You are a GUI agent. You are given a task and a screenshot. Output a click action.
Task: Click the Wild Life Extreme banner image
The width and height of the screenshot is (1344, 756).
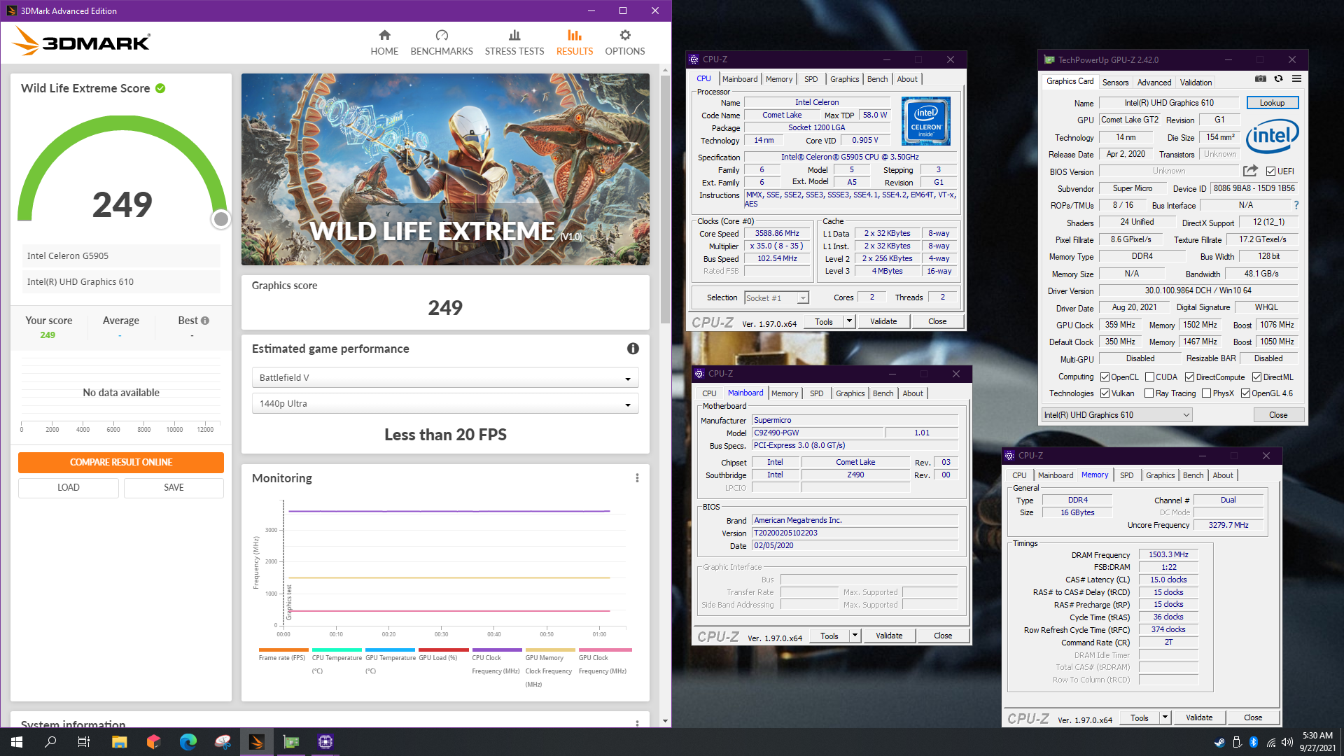(445, 169)
